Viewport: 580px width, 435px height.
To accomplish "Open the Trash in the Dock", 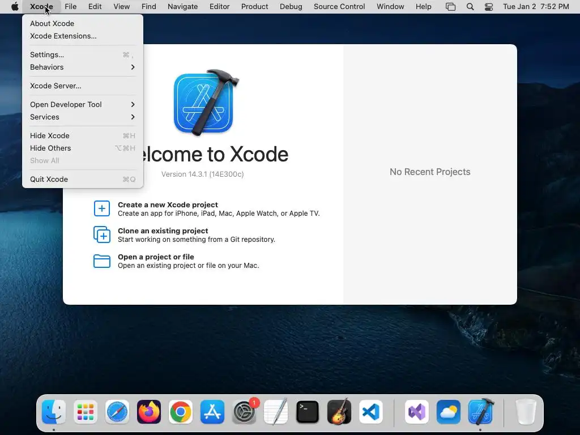I will [526, 412].
